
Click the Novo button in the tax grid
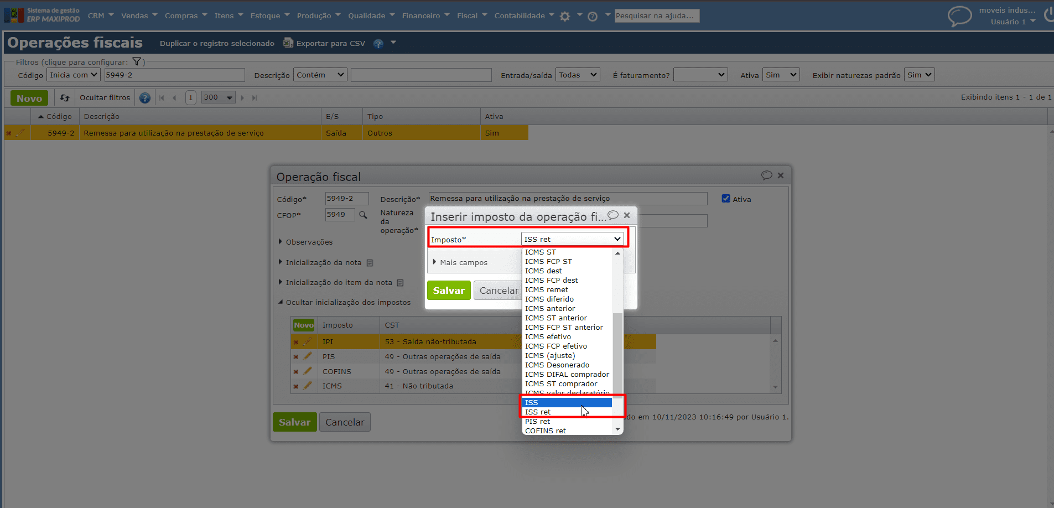pyautogui.click(x=303, y=325)
